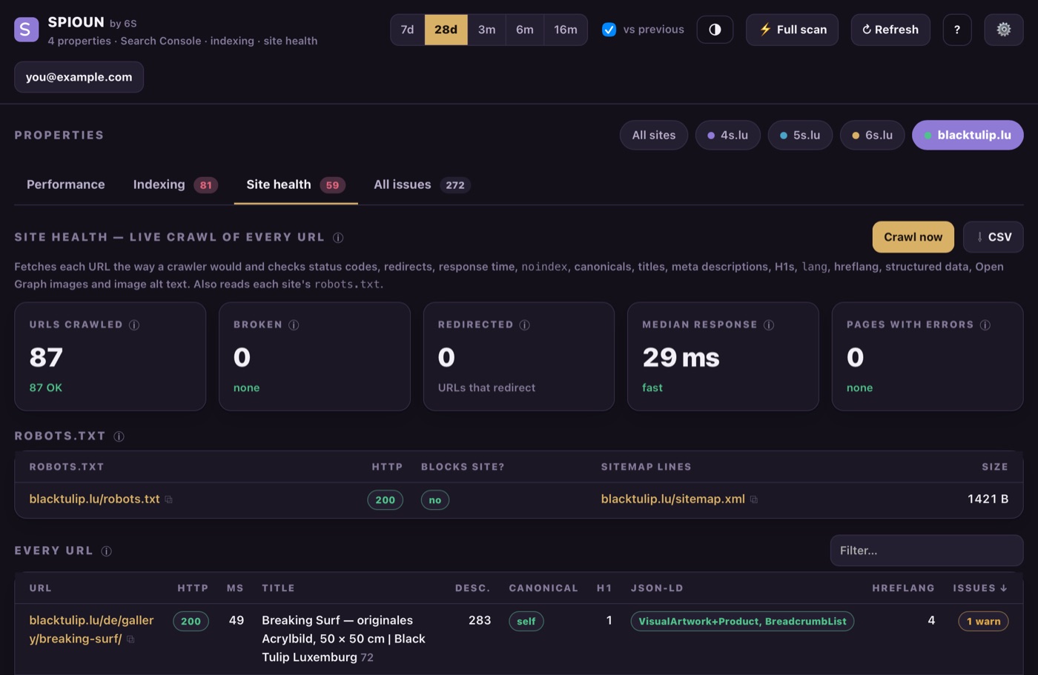Open help with the question mark button
Screen dimensions: 1038x675
pos(957,30)
